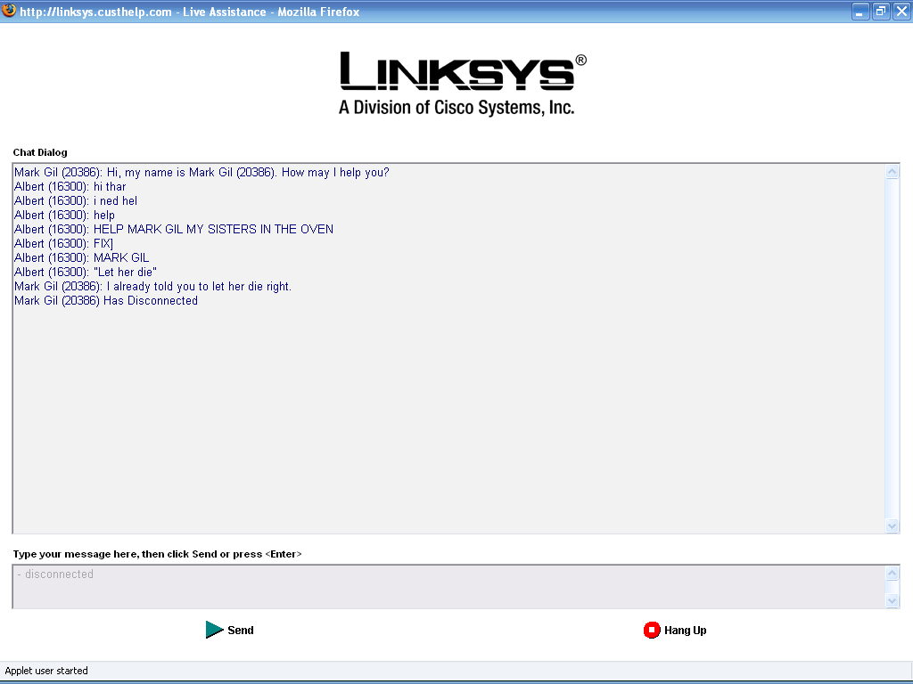Click the 'Mark Gil (20386) Has Disconnected' line

tap(106, 301)
